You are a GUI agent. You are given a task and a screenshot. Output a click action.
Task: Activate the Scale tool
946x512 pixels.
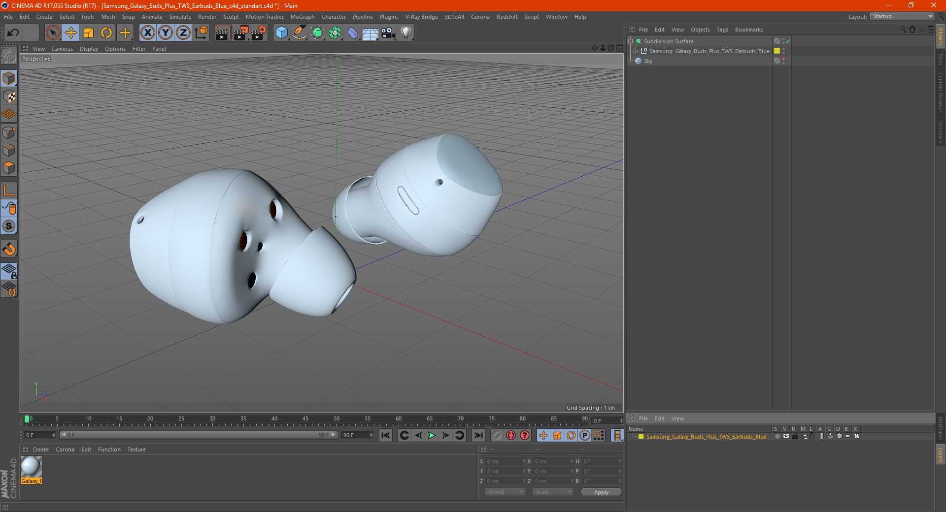click(x=89, y=33)
